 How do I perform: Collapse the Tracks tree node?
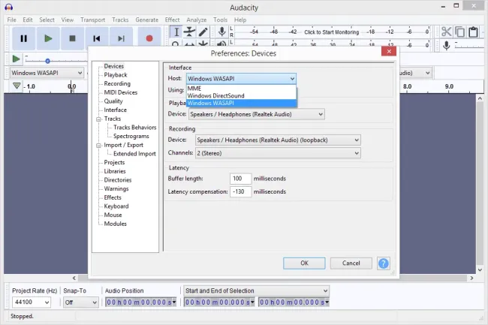click(x=98, y=119)
